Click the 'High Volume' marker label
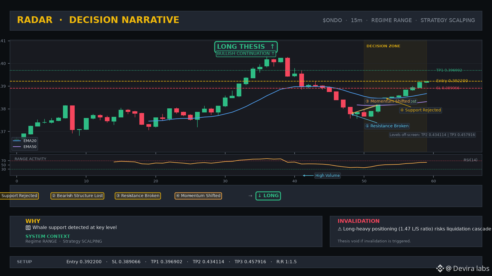Viewport: 492px width, 276px height. (x=327, y=176)
